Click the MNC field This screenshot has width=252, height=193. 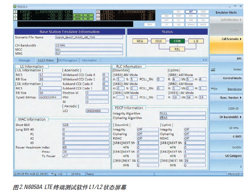[89, 53]
